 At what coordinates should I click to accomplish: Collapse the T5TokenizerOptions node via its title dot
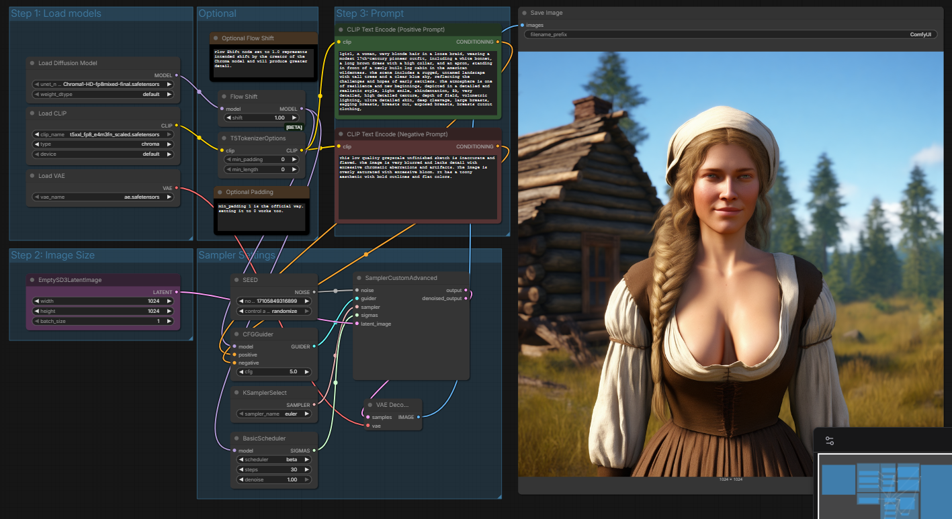pos(224,138)
